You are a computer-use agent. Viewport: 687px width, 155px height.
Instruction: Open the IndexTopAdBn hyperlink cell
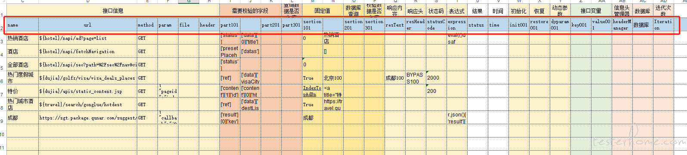(x=312, y=91)
